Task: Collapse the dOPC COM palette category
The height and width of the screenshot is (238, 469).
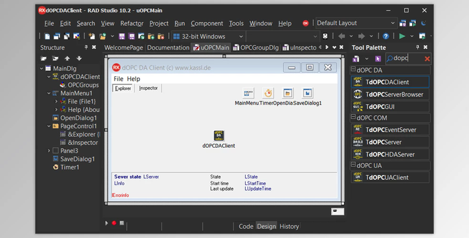Action: (353, 117)
